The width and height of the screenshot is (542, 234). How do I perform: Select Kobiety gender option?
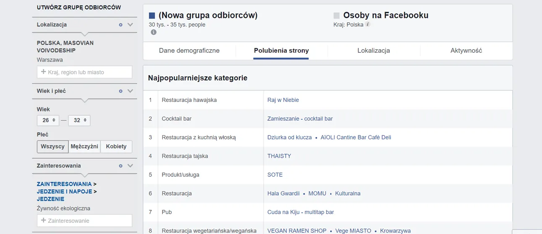click(116, 147)
